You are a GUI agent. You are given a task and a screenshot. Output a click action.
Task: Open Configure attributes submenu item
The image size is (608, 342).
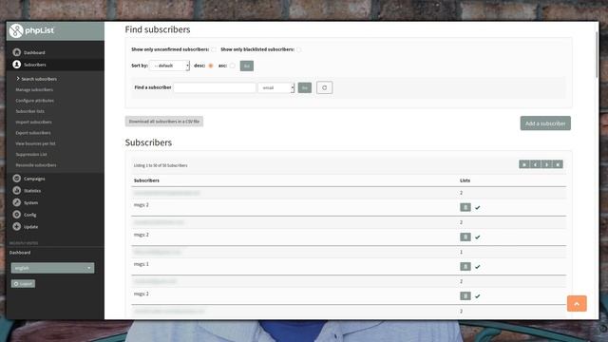34,101
